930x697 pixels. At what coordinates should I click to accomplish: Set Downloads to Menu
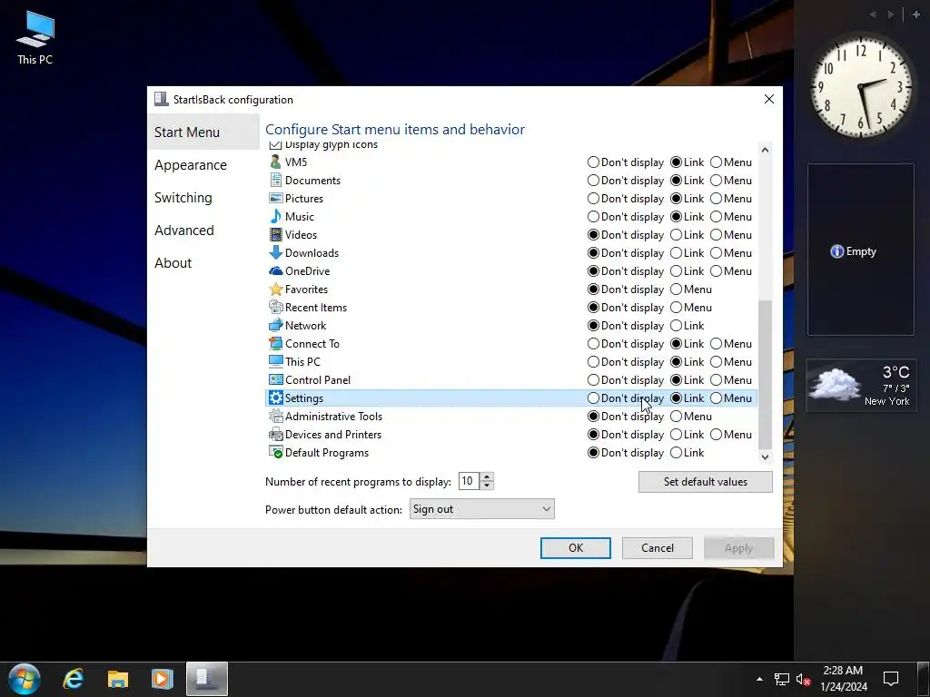tap(716, 253)
